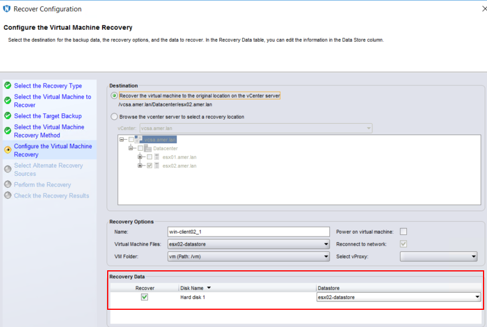Click the NetWorker shield icon in title bar
This screenshot has height=327, width=487.
7,9
